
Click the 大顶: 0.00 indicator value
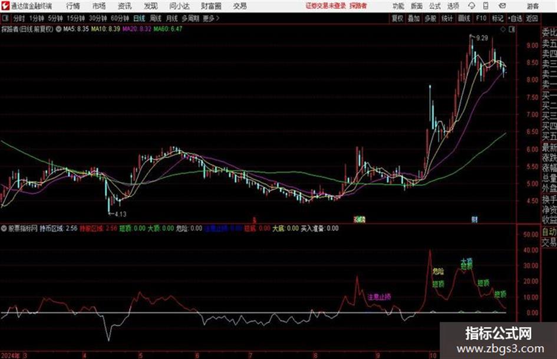160,228
